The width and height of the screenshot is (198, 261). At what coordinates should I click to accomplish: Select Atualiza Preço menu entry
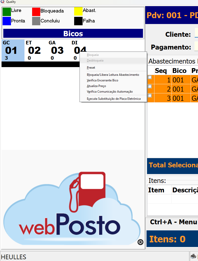113,86
